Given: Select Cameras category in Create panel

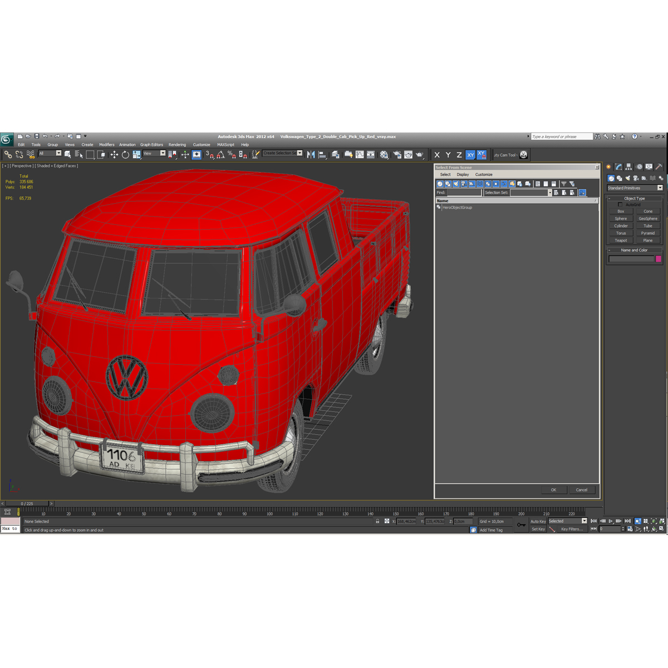Looking at the screenshot, I should click(636, 178).
